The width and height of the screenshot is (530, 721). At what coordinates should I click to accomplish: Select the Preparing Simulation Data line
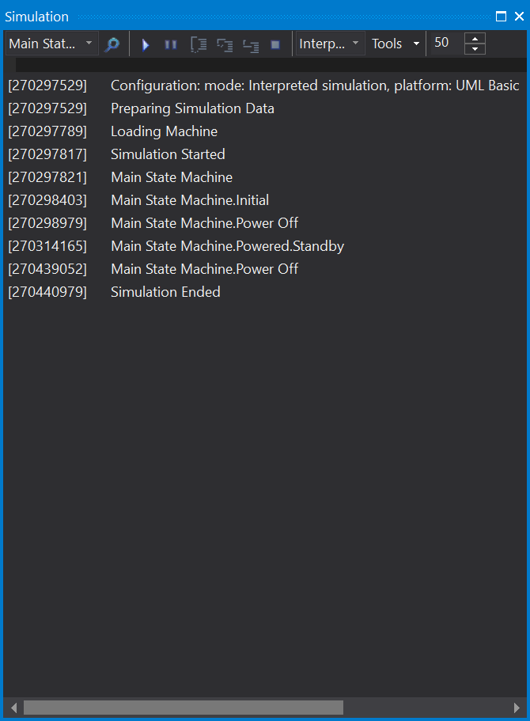click(x=192, y=108)
